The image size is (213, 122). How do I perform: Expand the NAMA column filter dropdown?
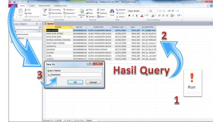click(x=71, y=27)
